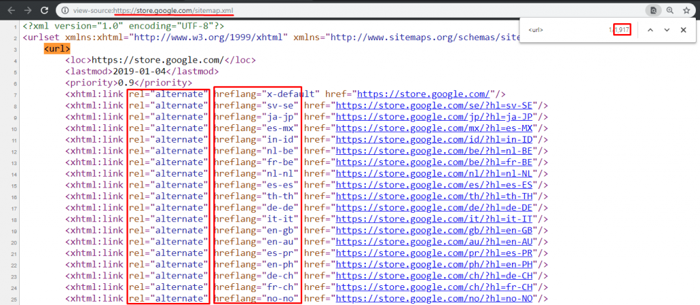Close the find bar
The height and width of the screenshot is (305, 700).
pos(683,30)
